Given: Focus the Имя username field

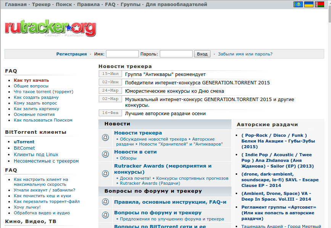Looking at the screenshot, I should 122,54.
